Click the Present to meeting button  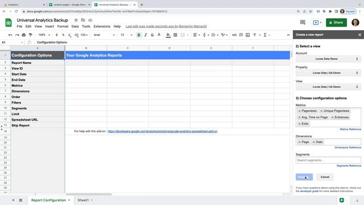click(317, 23)
